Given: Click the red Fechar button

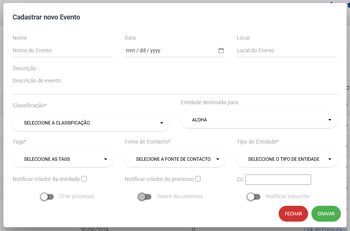Looking at the screenshot, I should pos(293,214).
